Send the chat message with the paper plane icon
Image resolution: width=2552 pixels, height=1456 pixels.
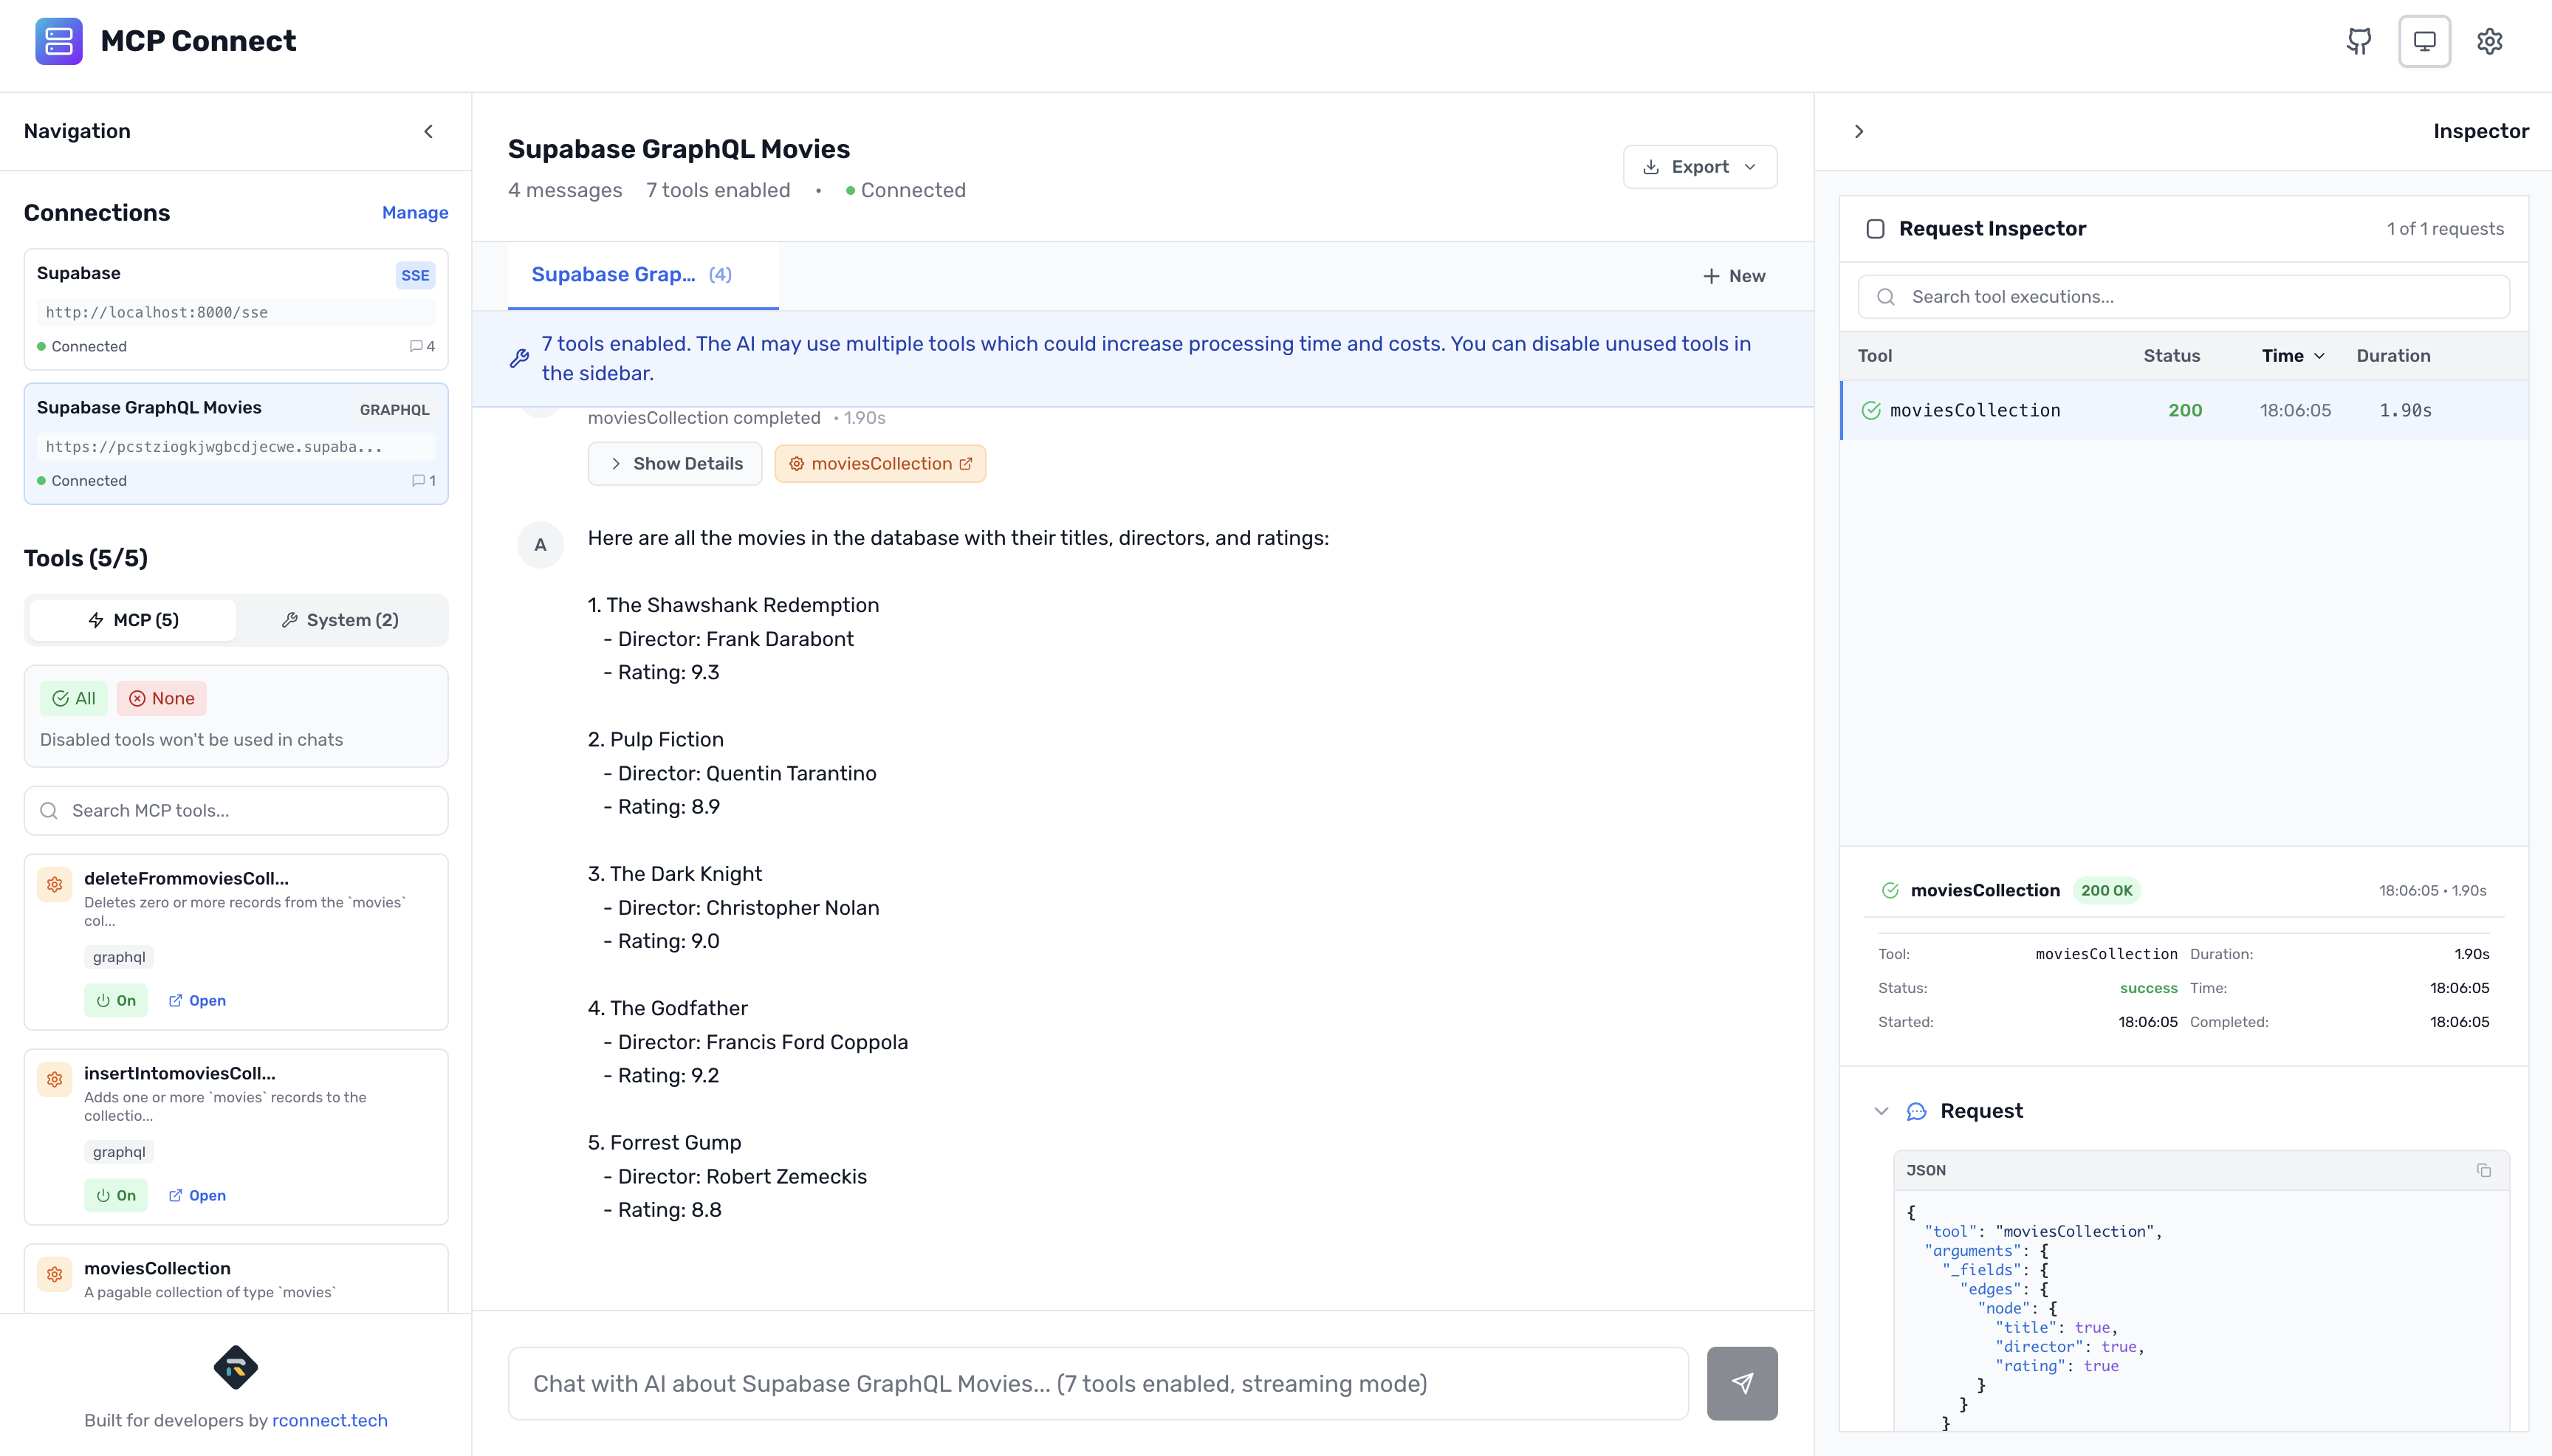1741,1383
